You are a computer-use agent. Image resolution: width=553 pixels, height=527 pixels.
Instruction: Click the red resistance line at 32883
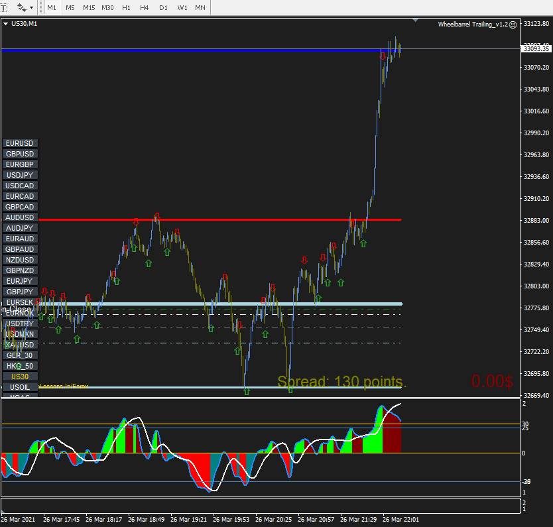pos(219,219)
